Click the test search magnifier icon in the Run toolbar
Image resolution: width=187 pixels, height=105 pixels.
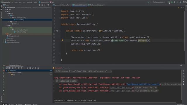pos(38,68)
